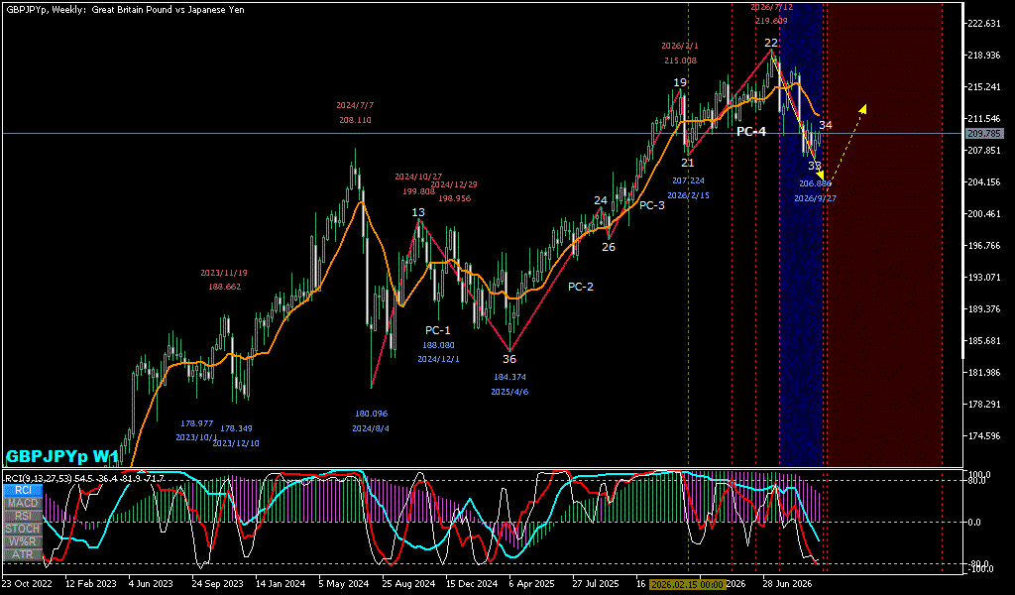Click the 222.631 price axis level
Viewport: 1015px width, 595px height.
[x=984, y=24]
